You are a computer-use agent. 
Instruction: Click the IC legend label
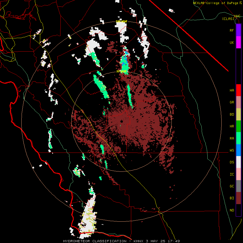pyautogui.click(x=232, y=174)
